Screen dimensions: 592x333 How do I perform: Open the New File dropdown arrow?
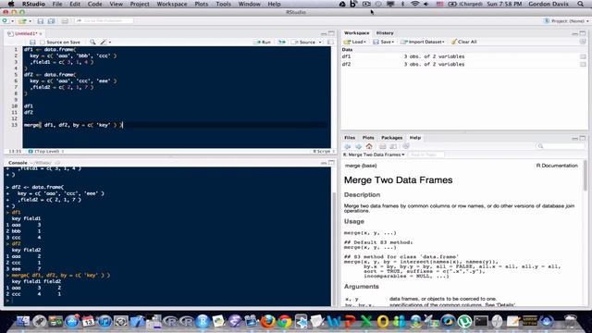[12, 21]
